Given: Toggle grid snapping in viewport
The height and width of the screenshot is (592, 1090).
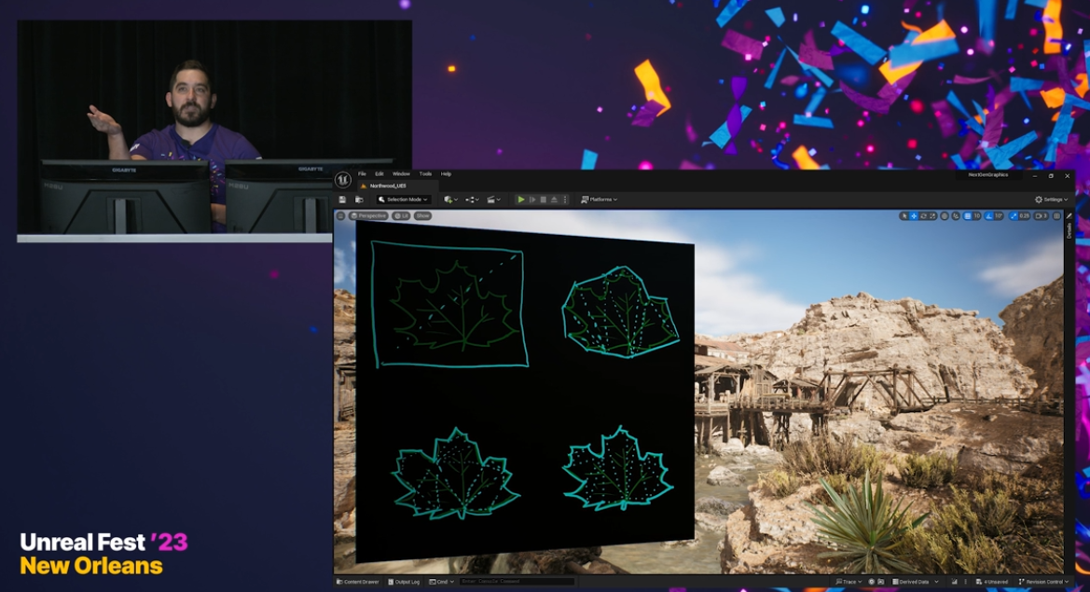Looking at the screenshot, I should 968,216.
